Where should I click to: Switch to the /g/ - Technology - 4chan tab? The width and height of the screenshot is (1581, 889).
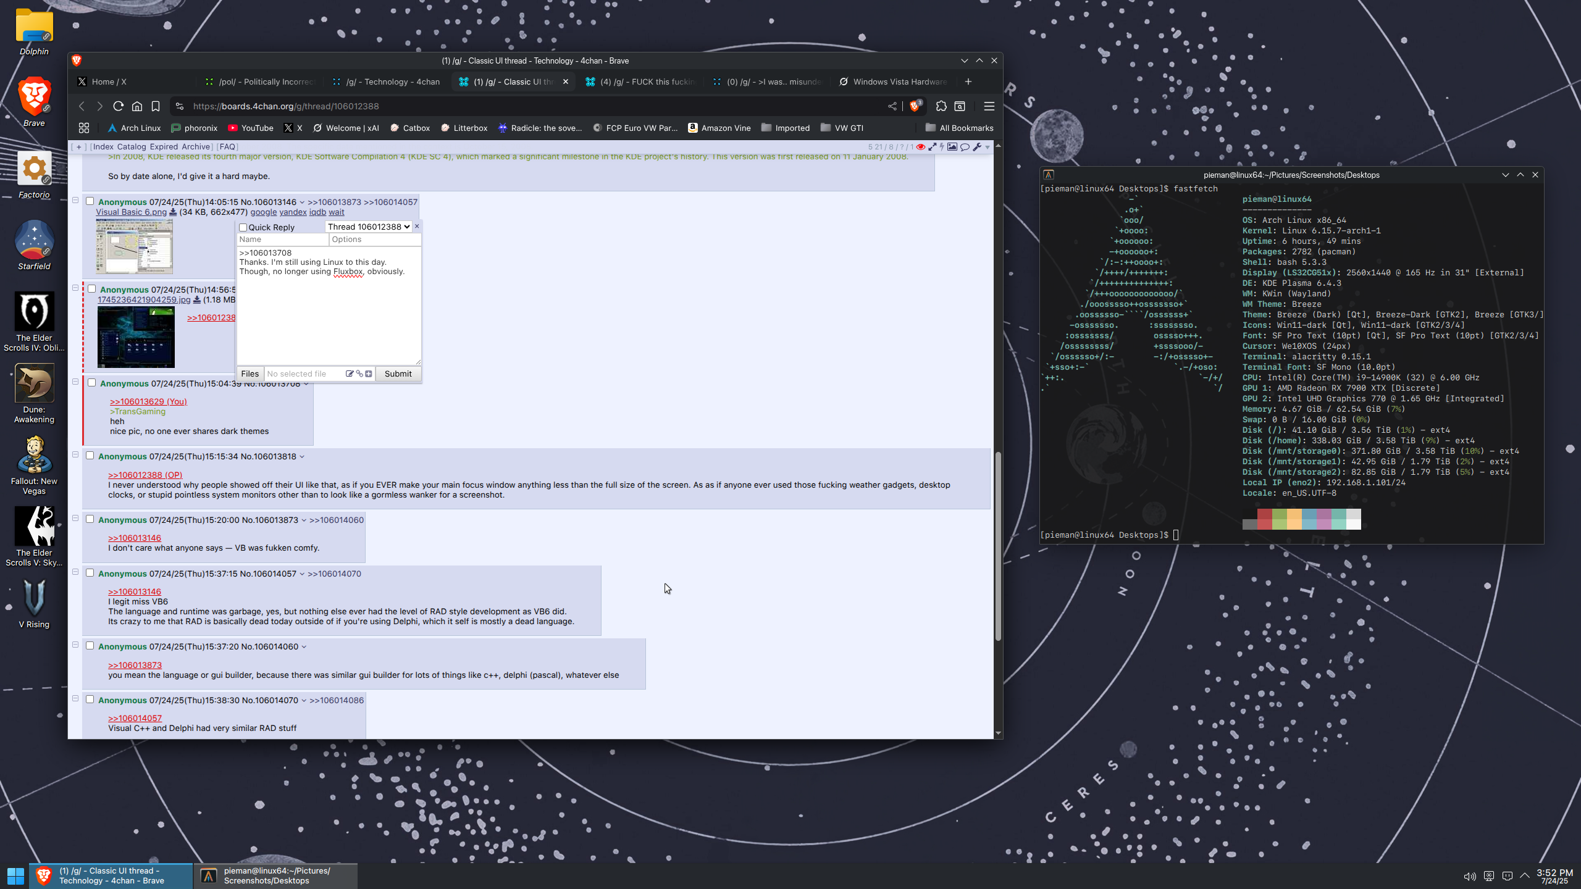(387, 81)
